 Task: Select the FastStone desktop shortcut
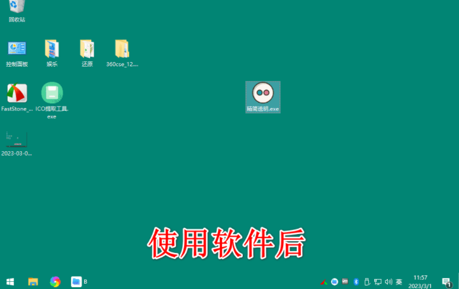coord(17,93)
